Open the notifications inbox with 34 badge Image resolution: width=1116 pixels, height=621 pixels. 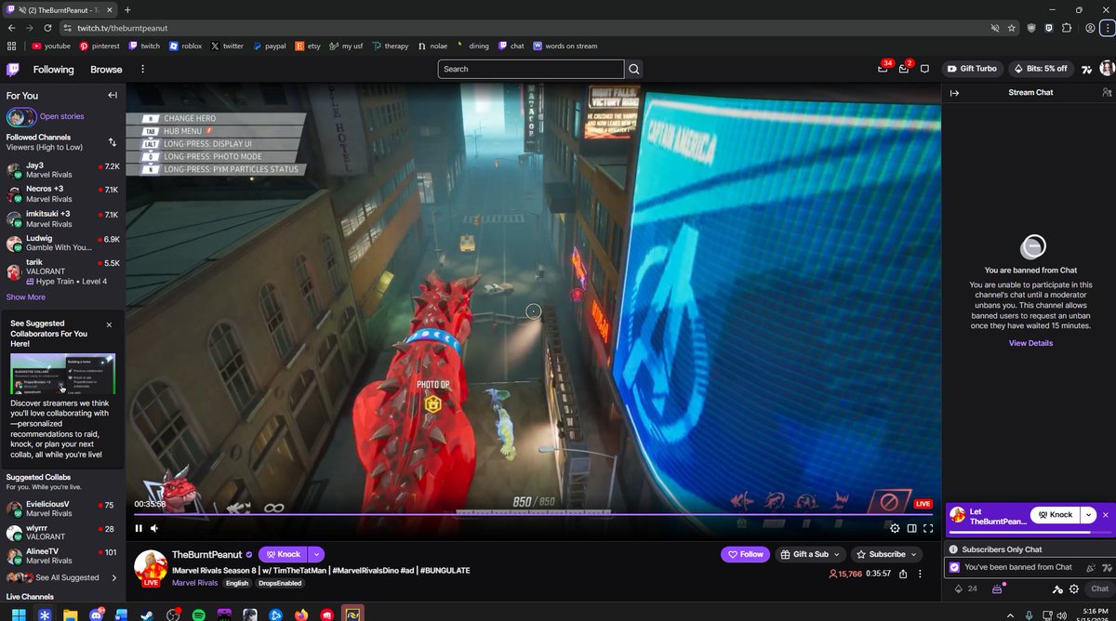(883, 69)
